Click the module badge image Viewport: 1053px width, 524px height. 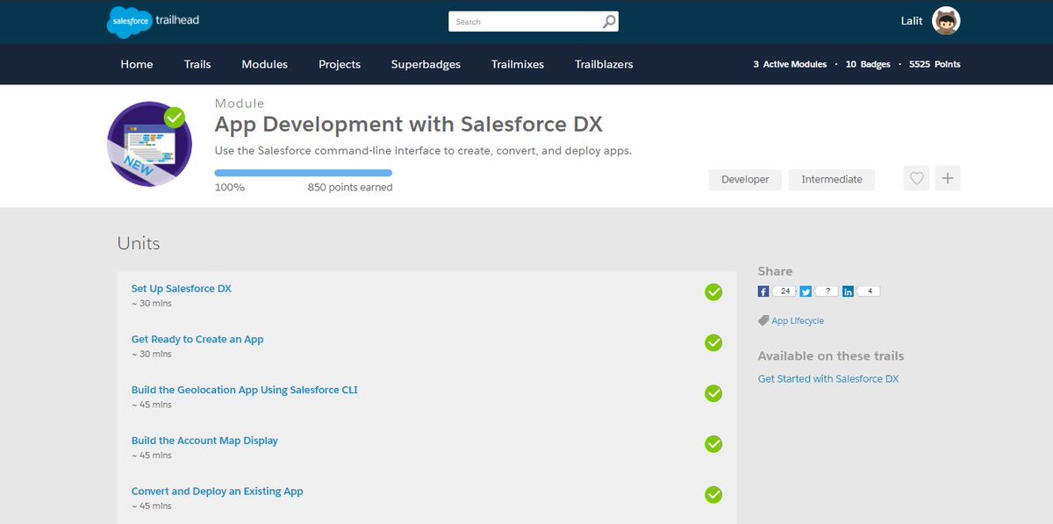[149, 144]
